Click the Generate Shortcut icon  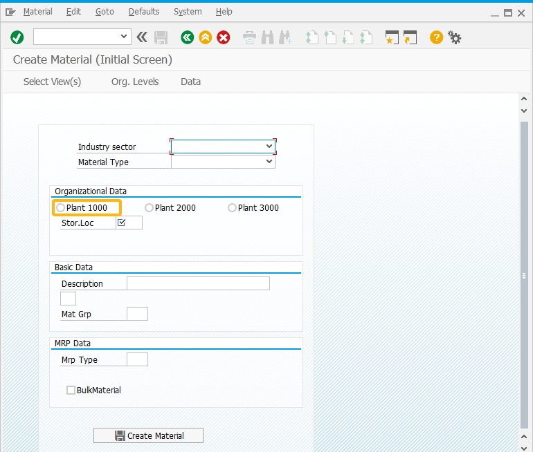(410, 37)
